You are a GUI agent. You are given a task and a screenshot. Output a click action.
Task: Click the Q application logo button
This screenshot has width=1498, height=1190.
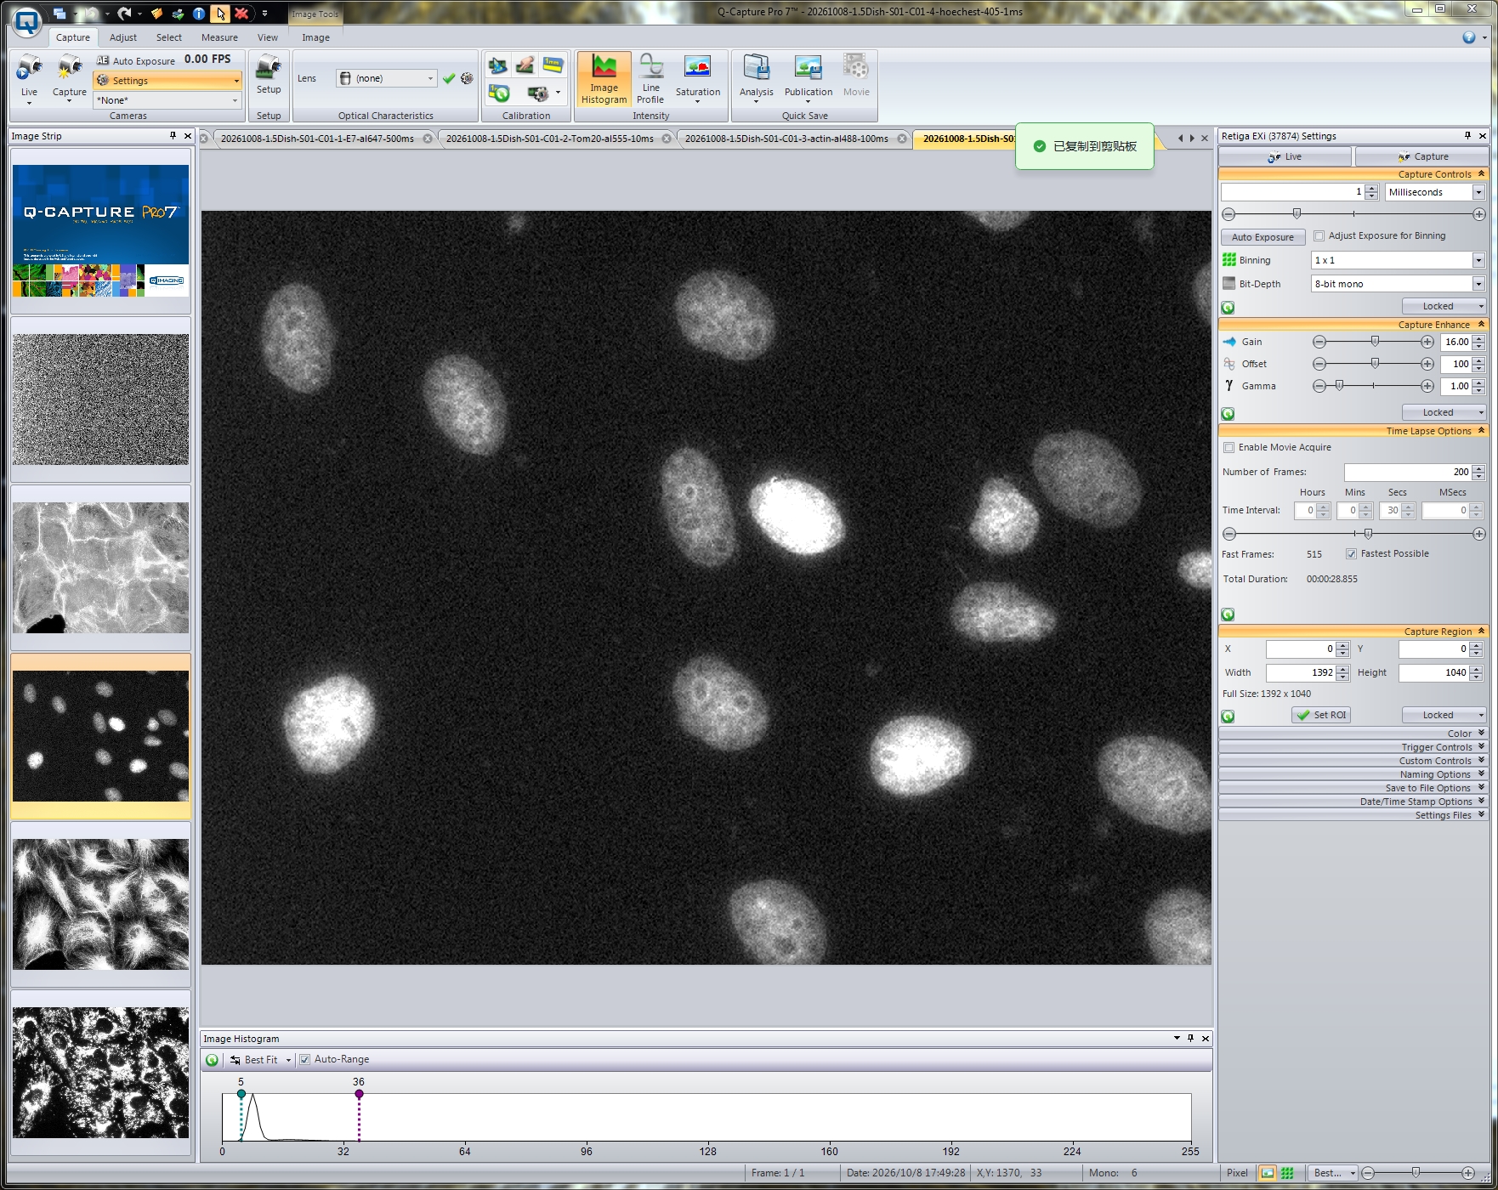coord(27,21)
